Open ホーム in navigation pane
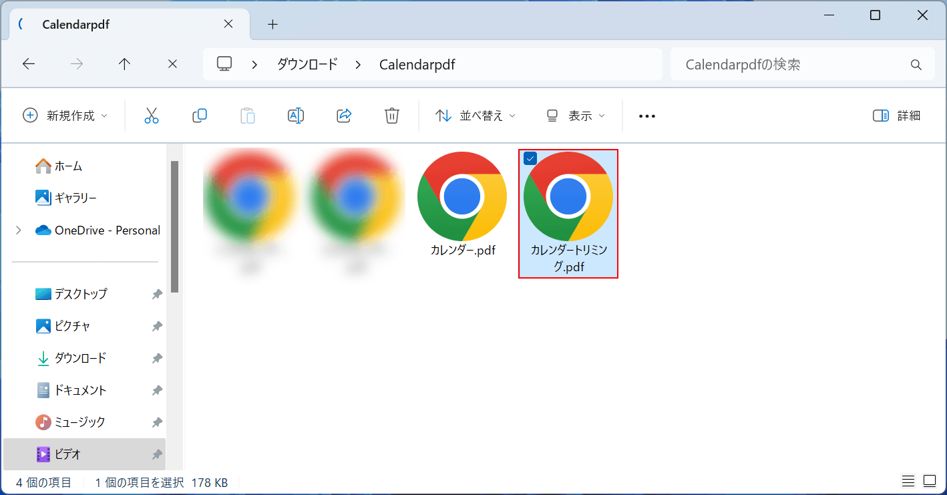 59,166
